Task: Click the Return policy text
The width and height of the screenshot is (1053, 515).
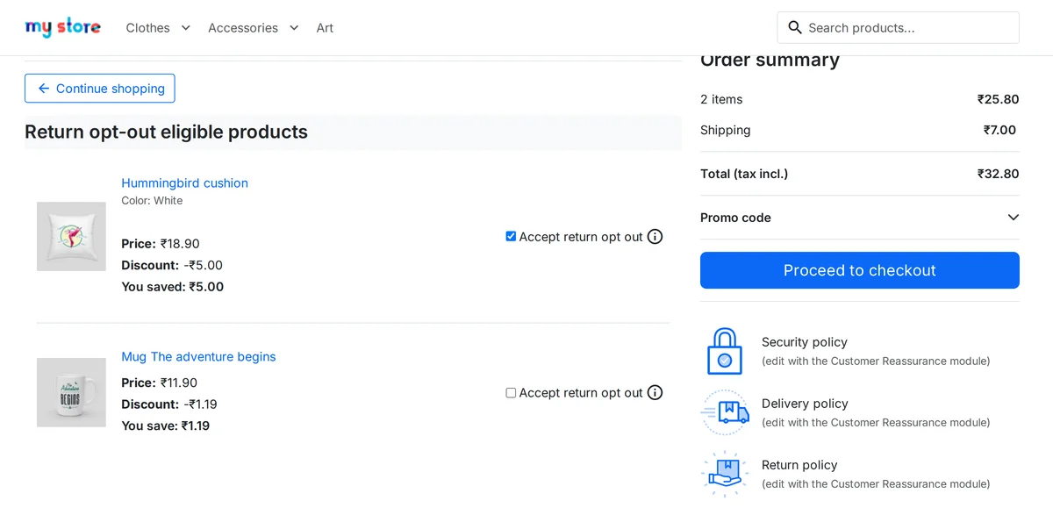Action: pos(799,465)
